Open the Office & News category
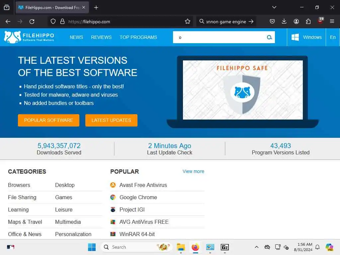The height and width of the screenshot is (255, 340). [x=25, y=234]
